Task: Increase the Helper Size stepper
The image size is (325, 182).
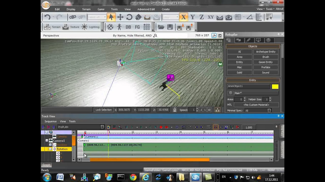Action: tap(270, 98)
